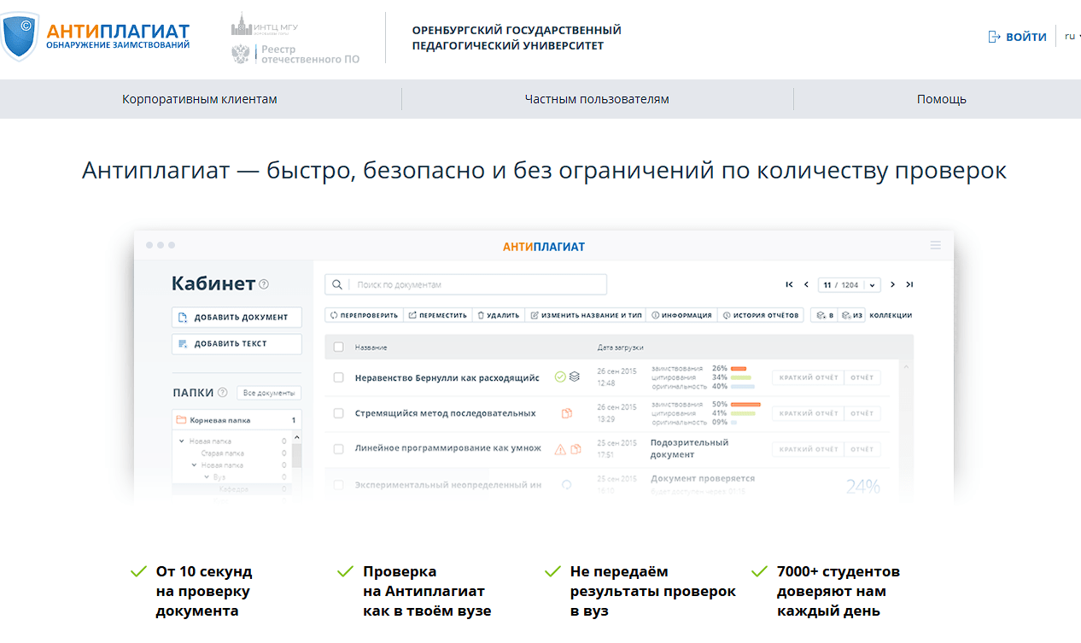
Task: Click ИНФОРМАЦИЯ in the toolbar
Action: [x=681, y=315]
